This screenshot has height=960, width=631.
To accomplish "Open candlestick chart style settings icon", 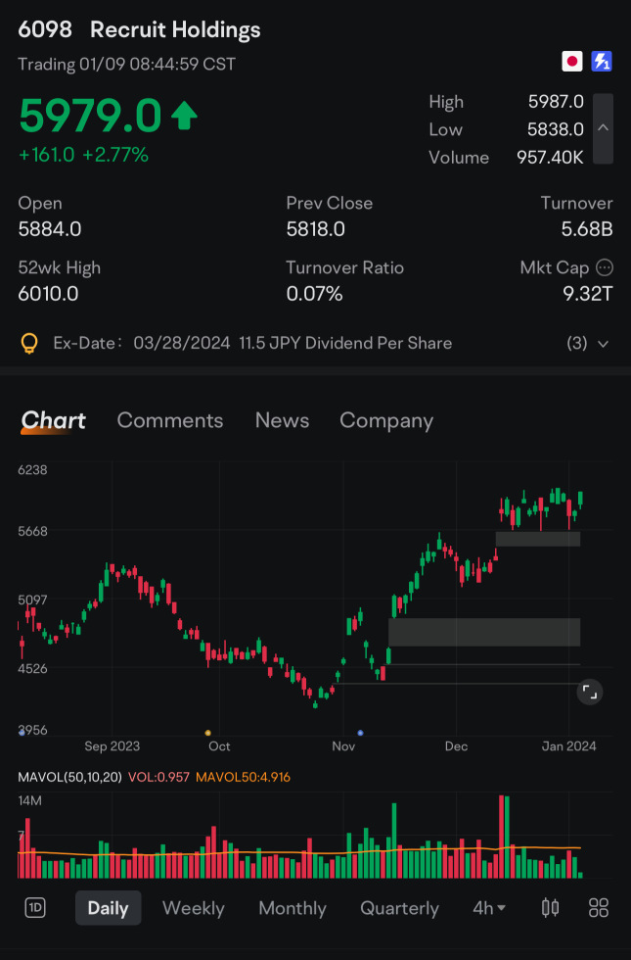I will (550, 908).
